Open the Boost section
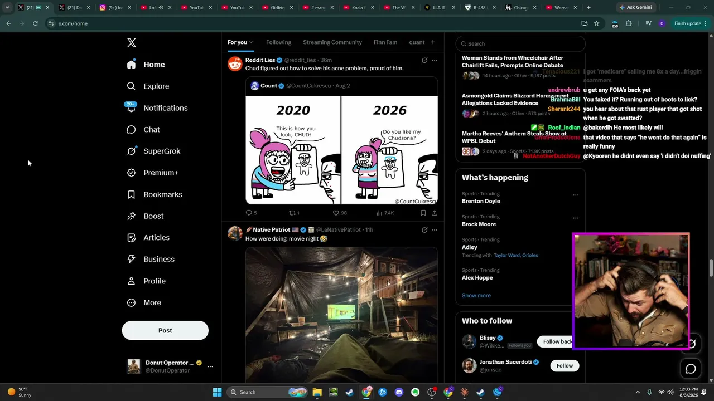The width and height of the screenshot is (714, 401). point(145,216)
